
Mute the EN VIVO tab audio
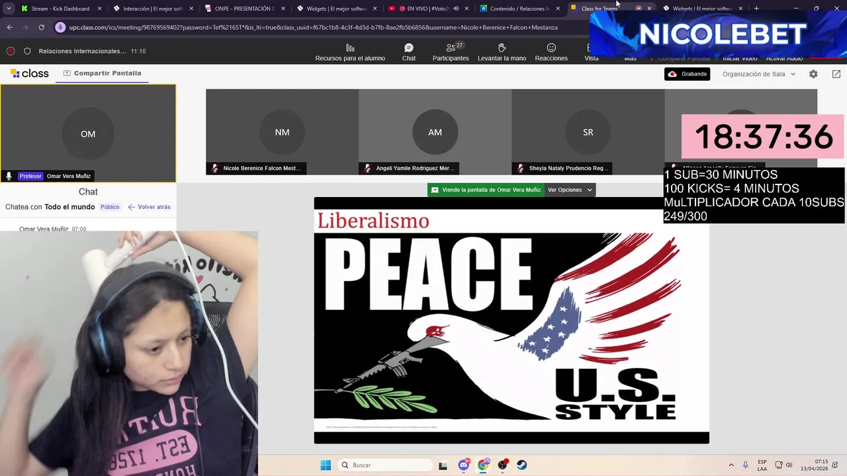tap(455, 9)
